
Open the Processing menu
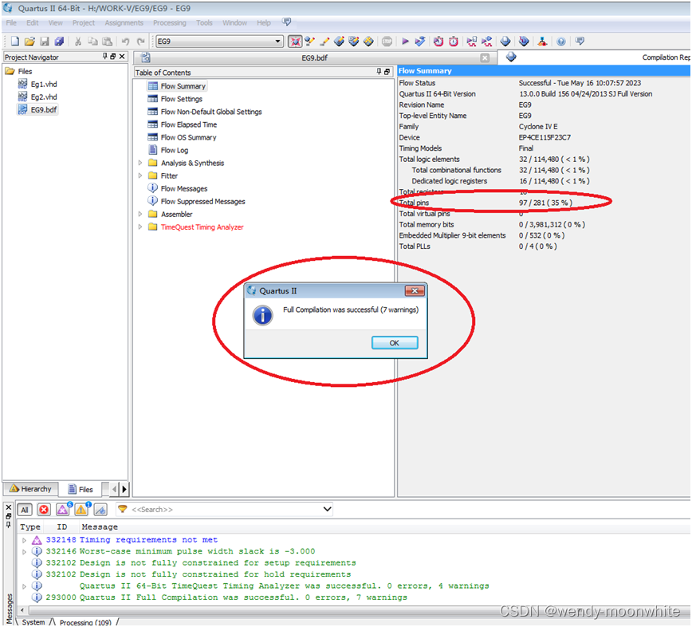170,22
